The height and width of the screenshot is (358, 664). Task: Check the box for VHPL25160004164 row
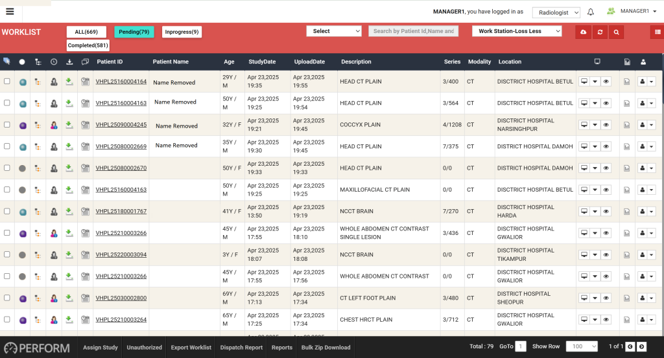tap(7, 82)
